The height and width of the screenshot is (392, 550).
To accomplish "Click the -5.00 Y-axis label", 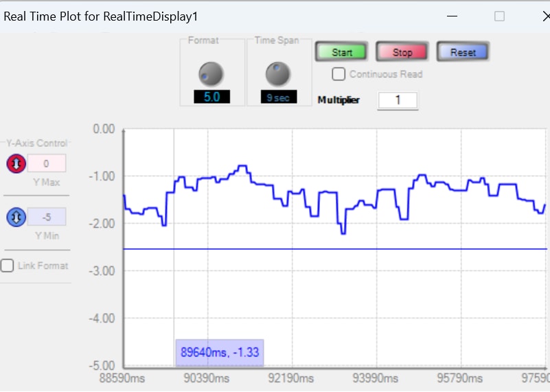I will click(x=102, y=366).
